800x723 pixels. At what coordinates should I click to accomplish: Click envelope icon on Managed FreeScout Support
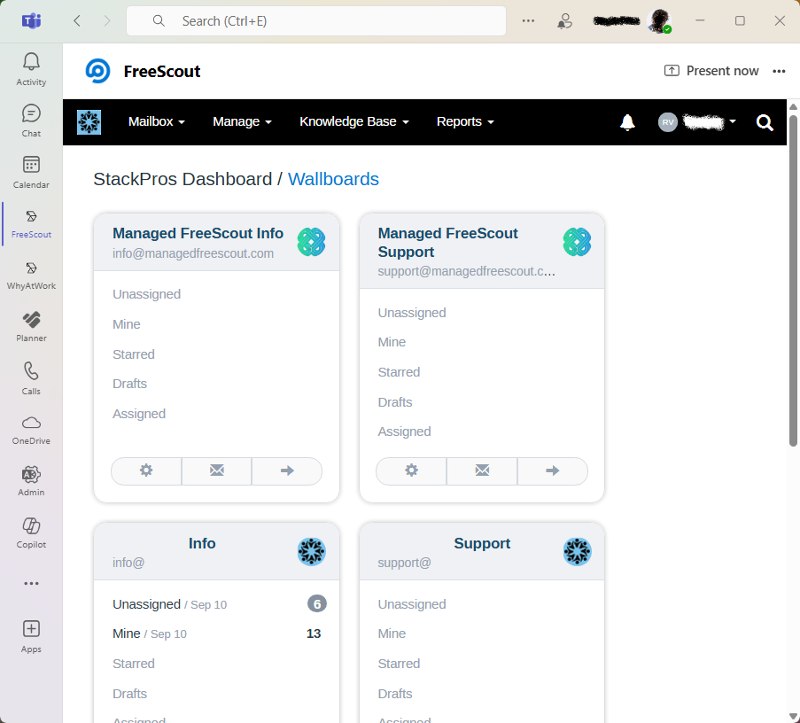click(x=482, y=470)
